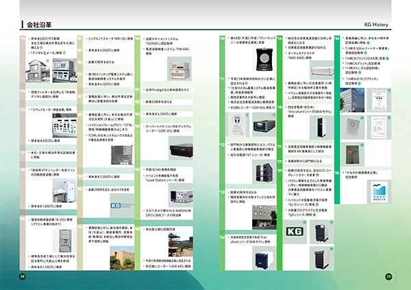Click the green KG corporate logo in '23

tap(295, 231)
